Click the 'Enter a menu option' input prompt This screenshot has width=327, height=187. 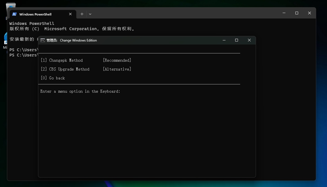coord(80,91)
